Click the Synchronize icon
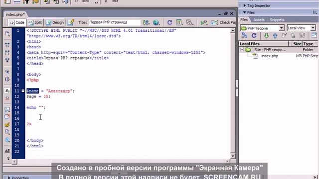Viewport: 319px width, 179px height. (x=303, y=36)
